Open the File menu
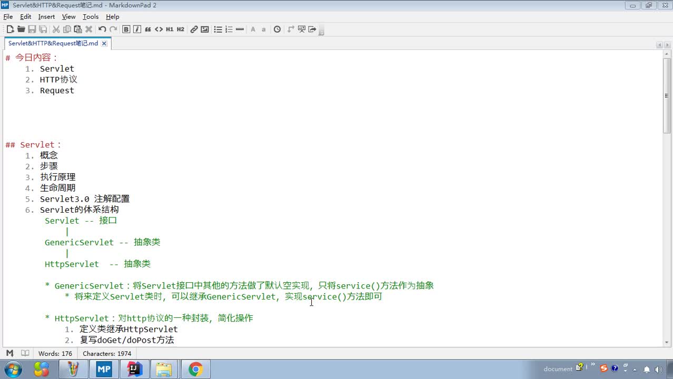Viewport: 673px width, 379px height. tap(8, 17)
